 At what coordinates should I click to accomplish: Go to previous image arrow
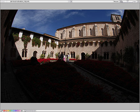tap(69, 2)
